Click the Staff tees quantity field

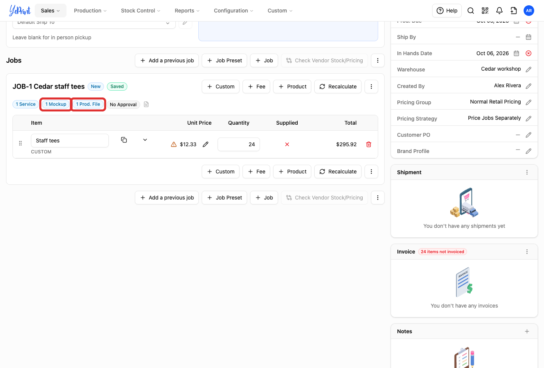[239, 144]
